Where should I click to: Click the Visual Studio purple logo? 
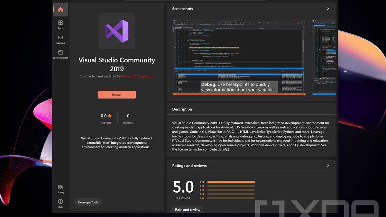(116, 31)
